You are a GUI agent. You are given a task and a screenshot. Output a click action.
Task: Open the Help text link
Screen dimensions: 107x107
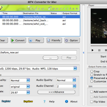pyautogui.click(x=52, y=102)
